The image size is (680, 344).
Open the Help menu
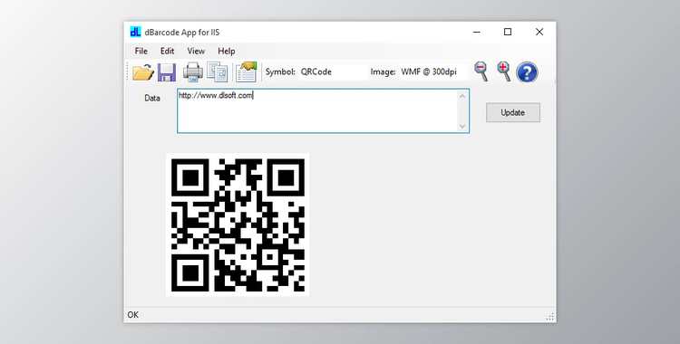[227, 51]
